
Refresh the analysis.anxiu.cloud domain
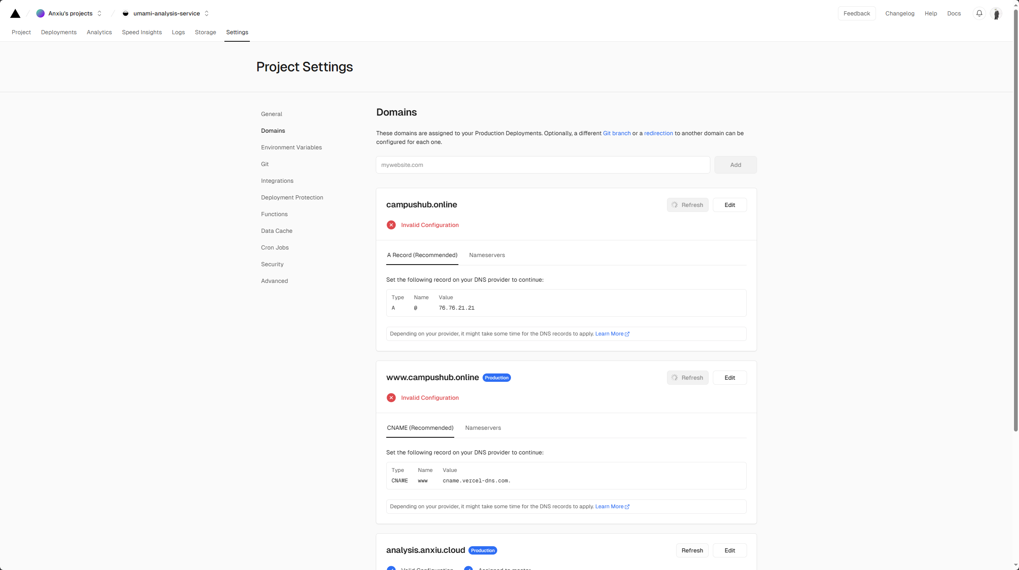coord(692,550)
